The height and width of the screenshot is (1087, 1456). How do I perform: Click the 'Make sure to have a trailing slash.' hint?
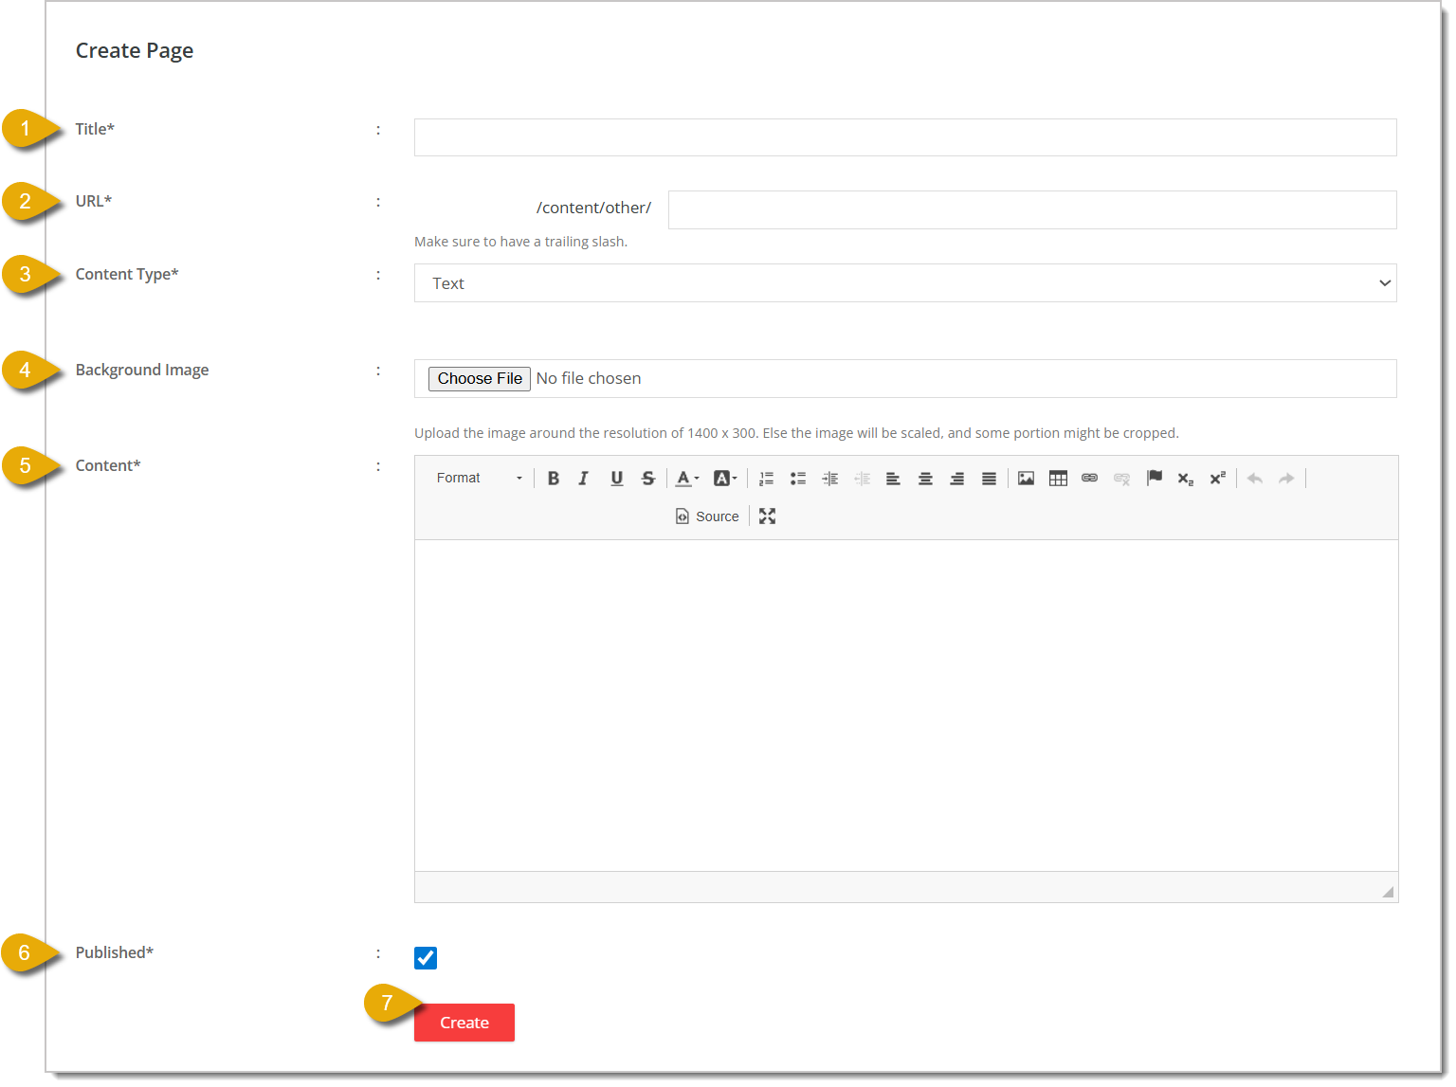click(520, 242)
